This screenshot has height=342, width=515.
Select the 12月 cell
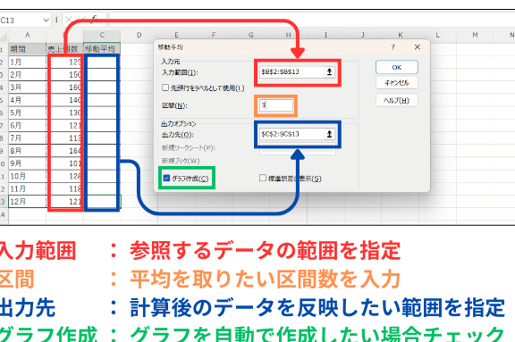(27, 201)
